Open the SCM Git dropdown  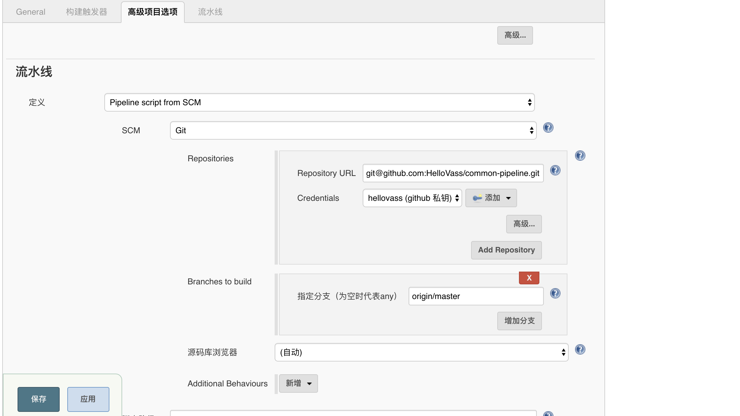(x=353, y=130)
